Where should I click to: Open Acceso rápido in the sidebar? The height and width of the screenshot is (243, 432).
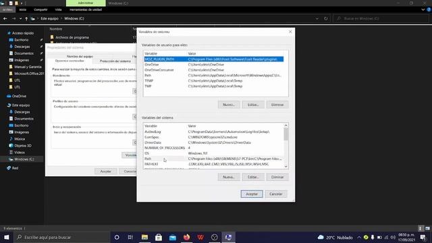[22, 33]
